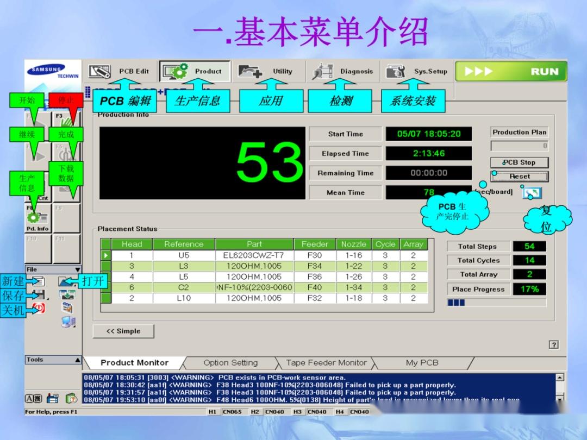
Task: Click the Total Steps value 54
Action: (529, 246)
